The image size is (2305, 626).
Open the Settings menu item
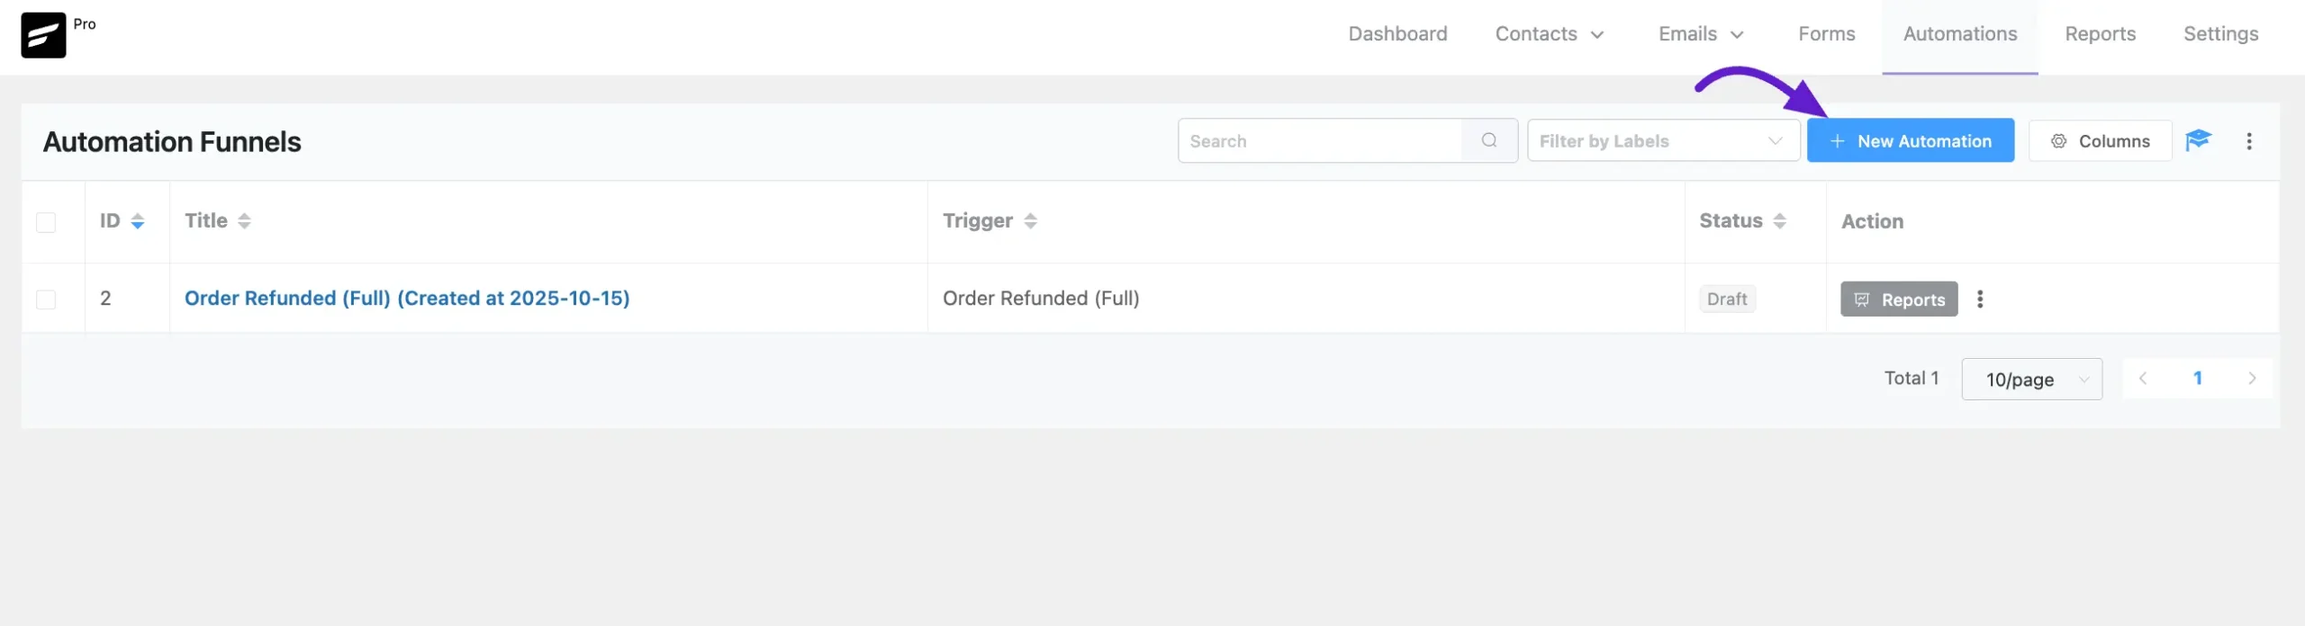[2220, 34]
